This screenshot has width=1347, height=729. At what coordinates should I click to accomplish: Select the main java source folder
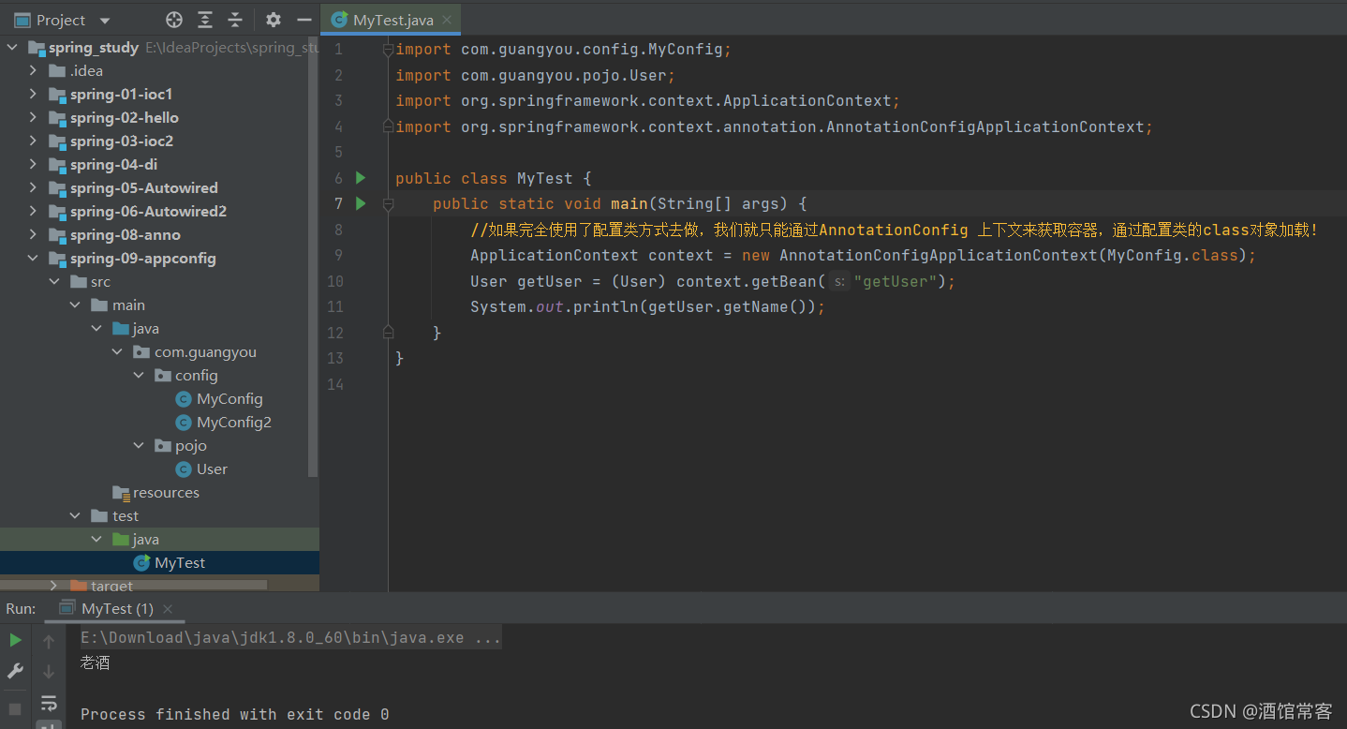pyautogui.click(x=145, y=329)
